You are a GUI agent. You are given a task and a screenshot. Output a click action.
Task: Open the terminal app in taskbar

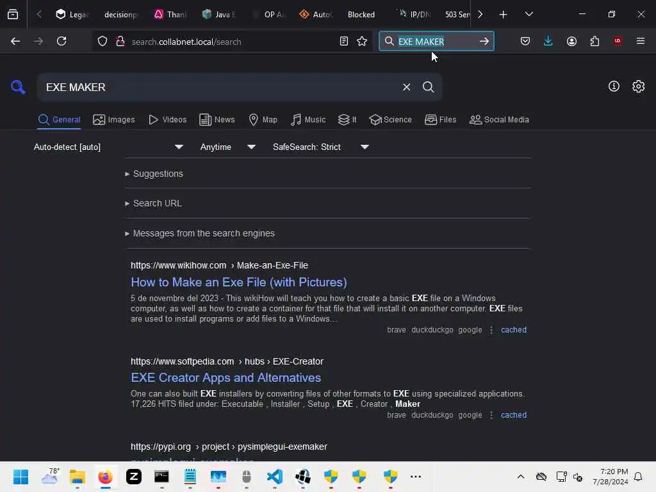(161, 477)
